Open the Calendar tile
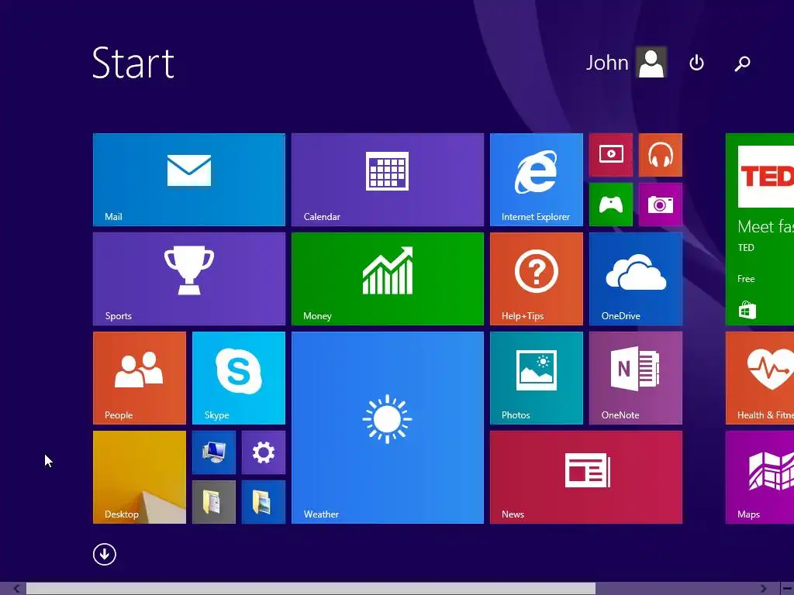Image resolution: width=794 pixels, height=595 pixels. 388,180
